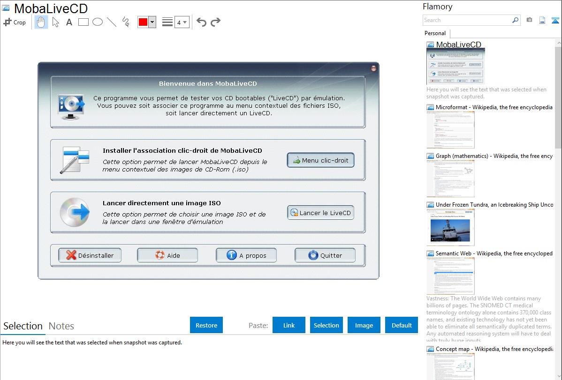Select the arrow pointer tool

point(55,22)
